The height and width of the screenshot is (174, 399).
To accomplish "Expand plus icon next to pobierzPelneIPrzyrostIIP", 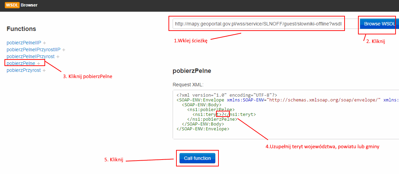I will click(64, 50).
